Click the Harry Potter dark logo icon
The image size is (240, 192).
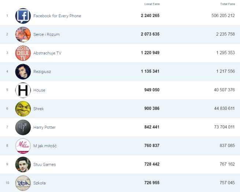pos(23,128)
